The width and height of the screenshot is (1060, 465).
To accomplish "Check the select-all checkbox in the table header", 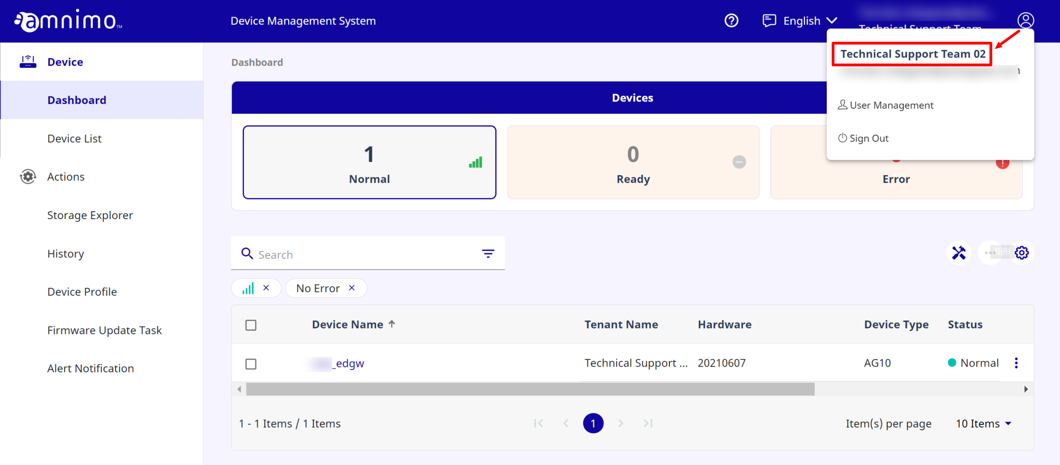I will [x=251, y=325].
